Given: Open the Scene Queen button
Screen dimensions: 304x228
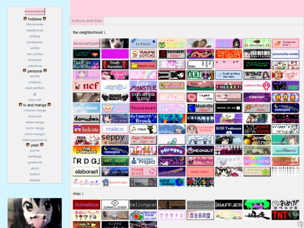Looking at the screenshot, I should [x=285, y=119].
